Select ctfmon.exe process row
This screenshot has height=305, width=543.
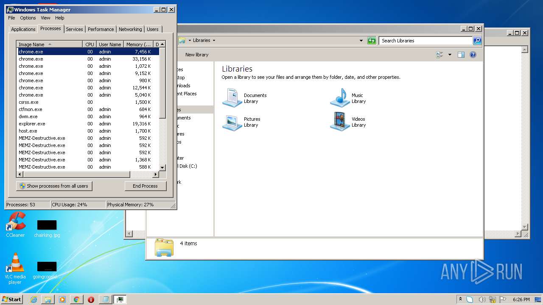(x=88, y=109)
